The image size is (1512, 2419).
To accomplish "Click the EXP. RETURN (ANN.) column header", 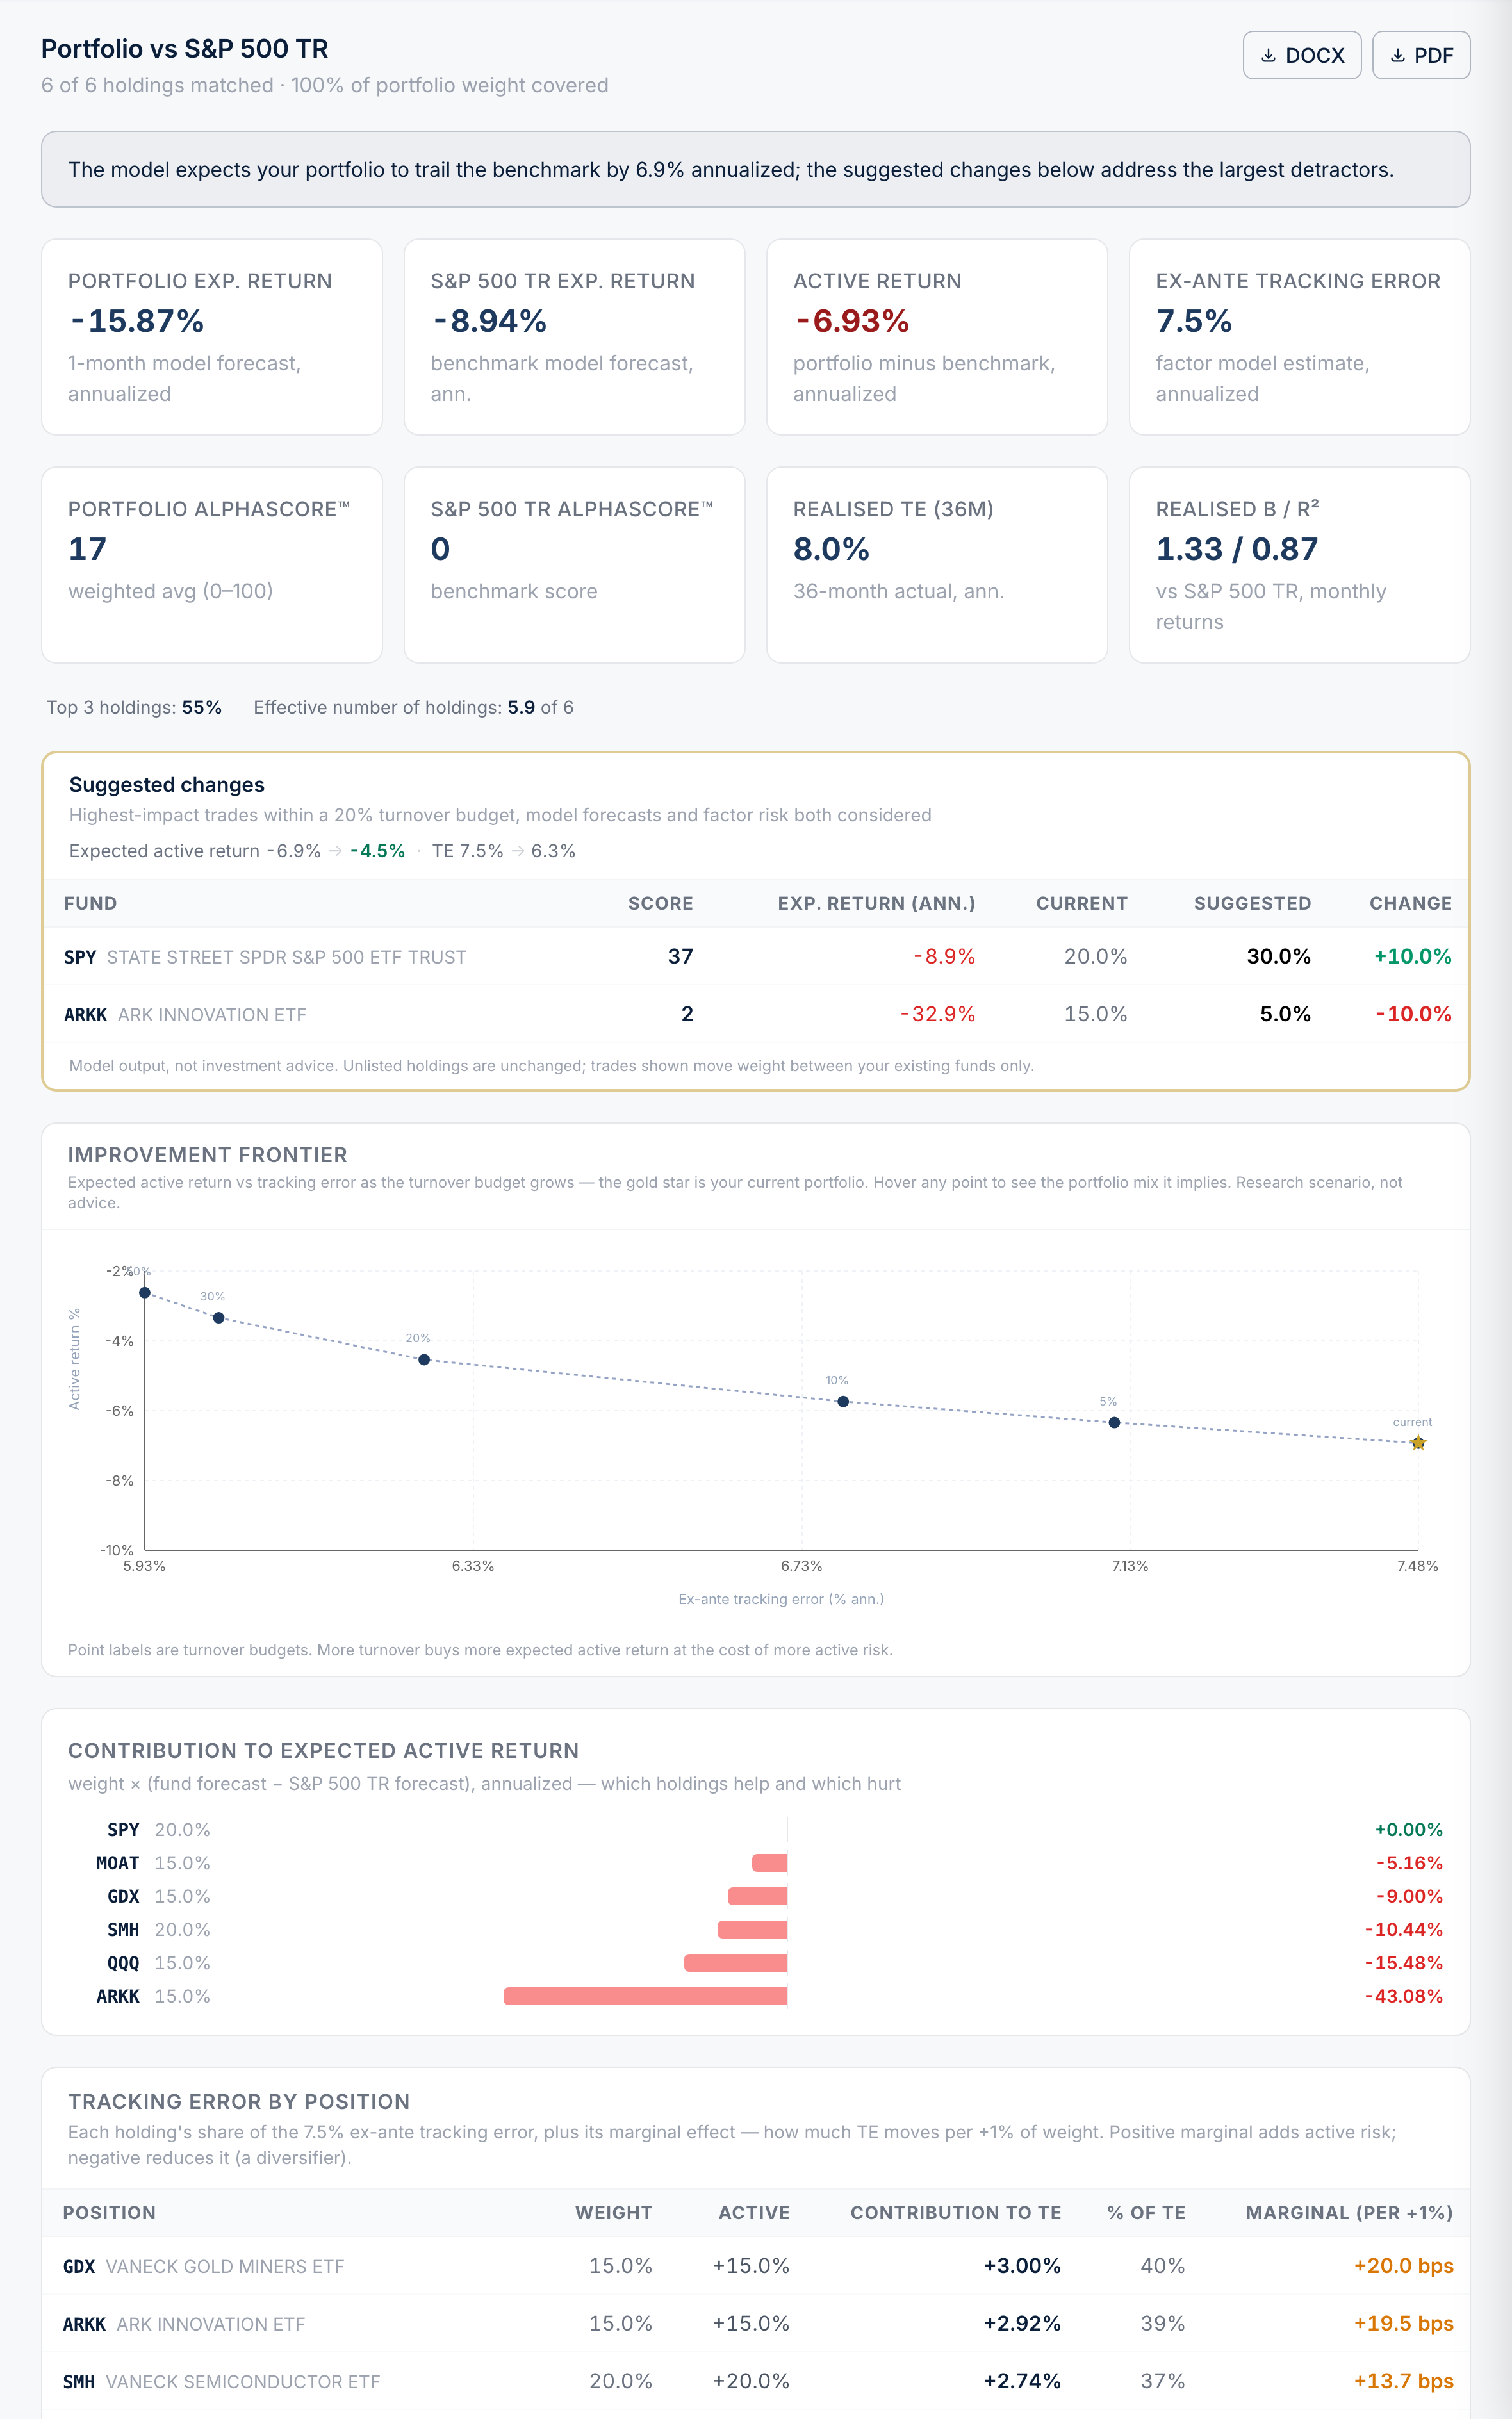I will pos(876,903).
